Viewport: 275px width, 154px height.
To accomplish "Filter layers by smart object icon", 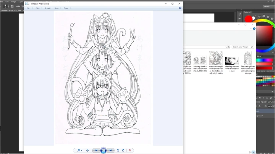I will (x=271, y=98).
